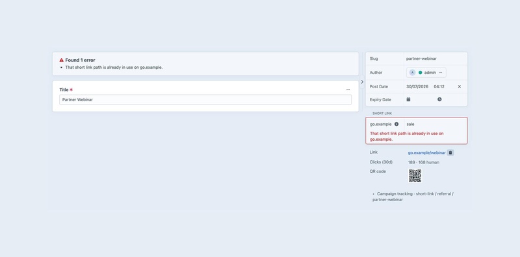
Task: Click the Slug label
Action: [374, 58]
